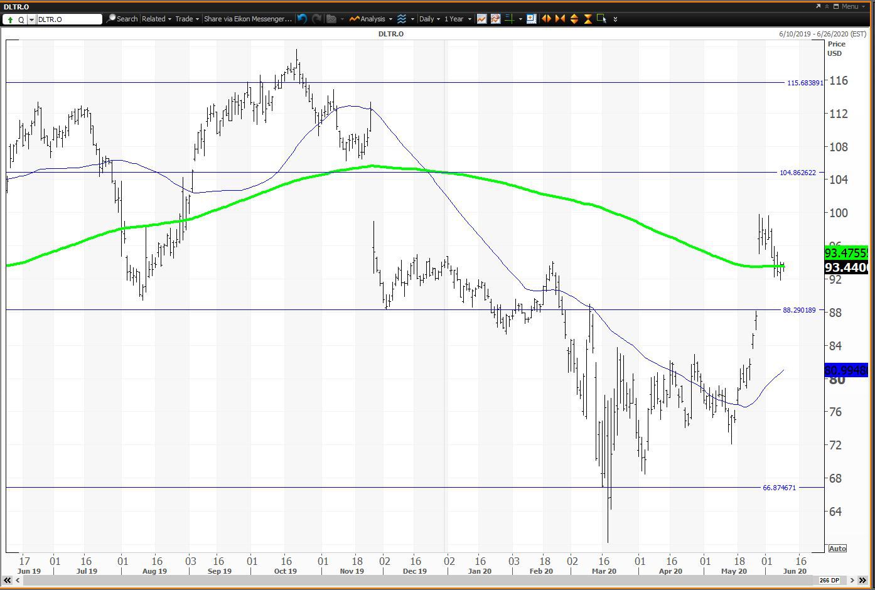This screenshot has width=875, height=590.
Task: Click the horizontal compress arrows icon
Action: [560, 19]
